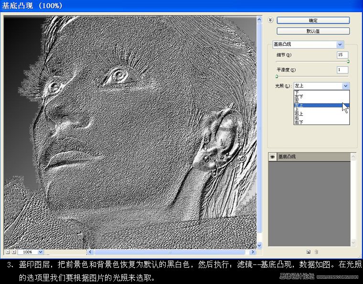Click effect layer list scroll down arrow
This screenshot has width=363, height=284.
tap(353, 242)
